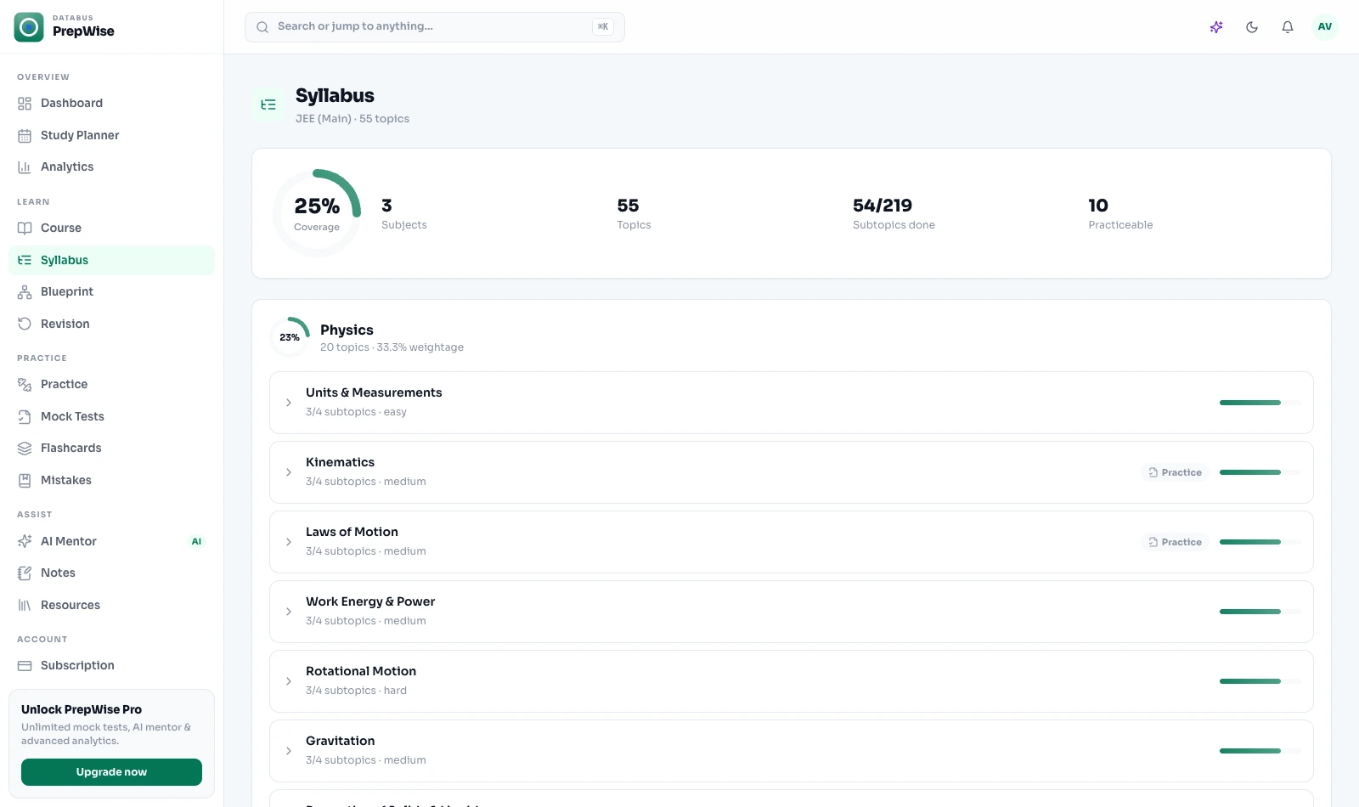Click the AI Mentor sparkle icon
This screenshot has width=1359, height=807.
point(25,541)
